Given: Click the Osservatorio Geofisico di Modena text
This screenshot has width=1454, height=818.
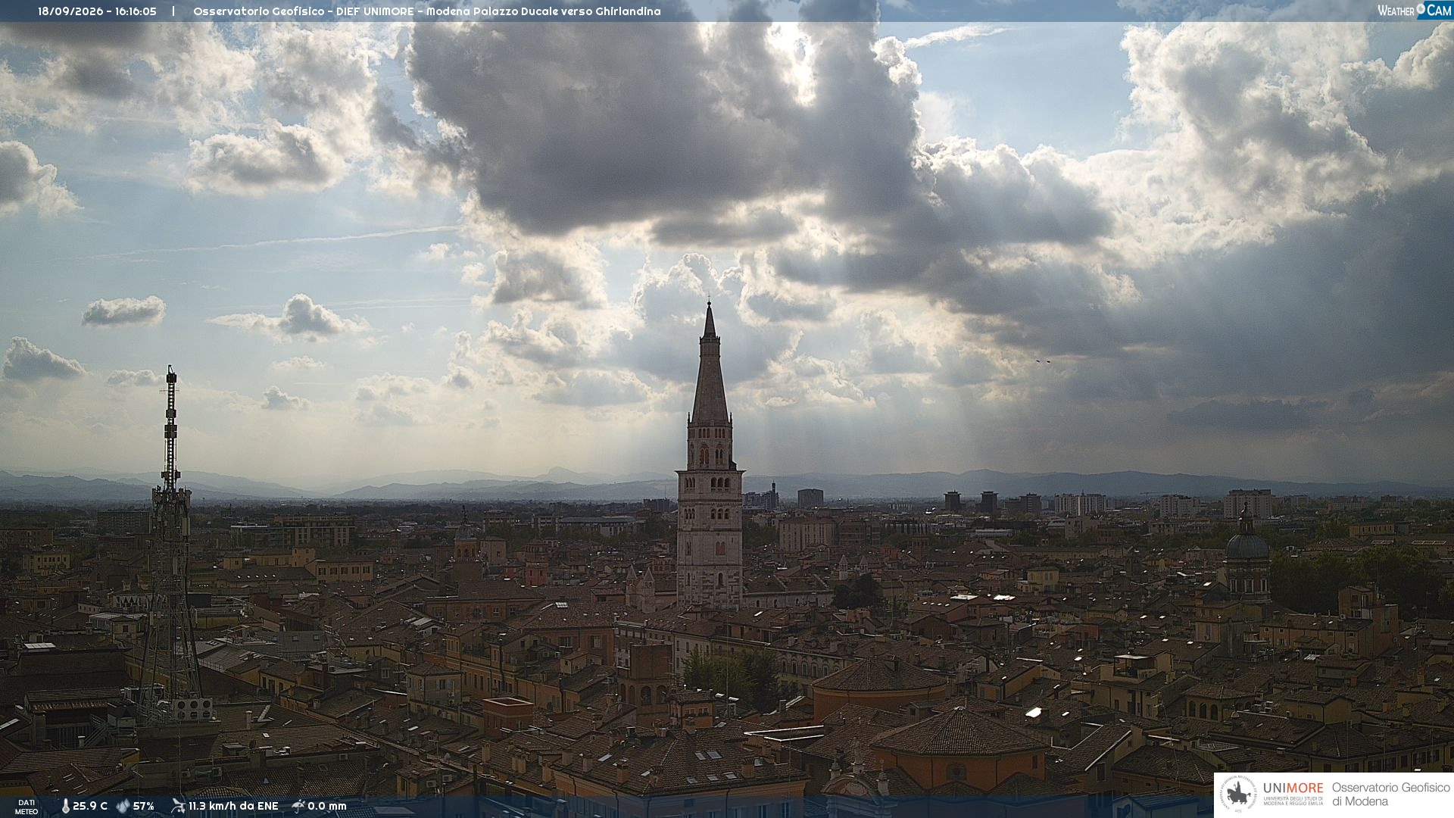Looking at the screenshot, I should (1390, 795).
